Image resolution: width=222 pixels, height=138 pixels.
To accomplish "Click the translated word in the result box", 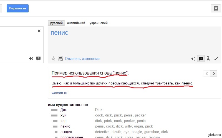I will [x=59, y=33].
